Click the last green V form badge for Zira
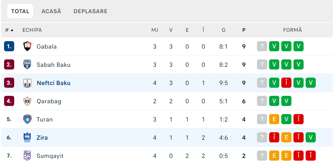 pyautogui.click(x=311, y=138)
